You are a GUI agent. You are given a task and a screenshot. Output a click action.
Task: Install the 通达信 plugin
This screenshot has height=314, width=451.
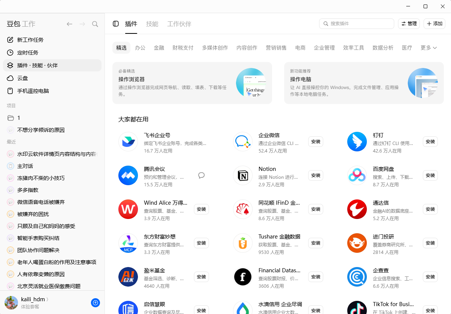430,209
